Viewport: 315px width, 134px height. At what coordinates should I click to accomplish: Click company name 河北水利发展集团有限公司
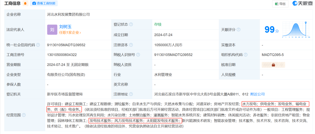[68, 14]
